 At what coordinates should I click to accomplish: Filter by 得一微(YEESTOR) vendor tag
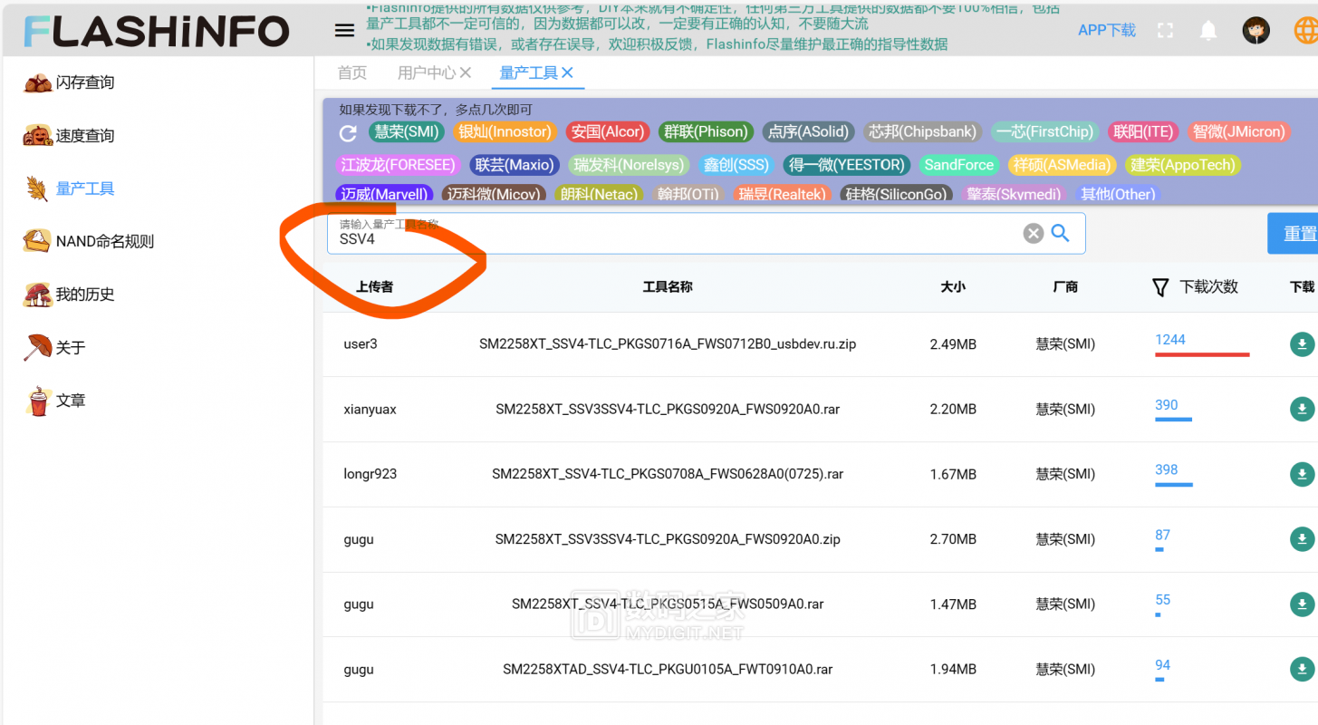click(846, 165)
